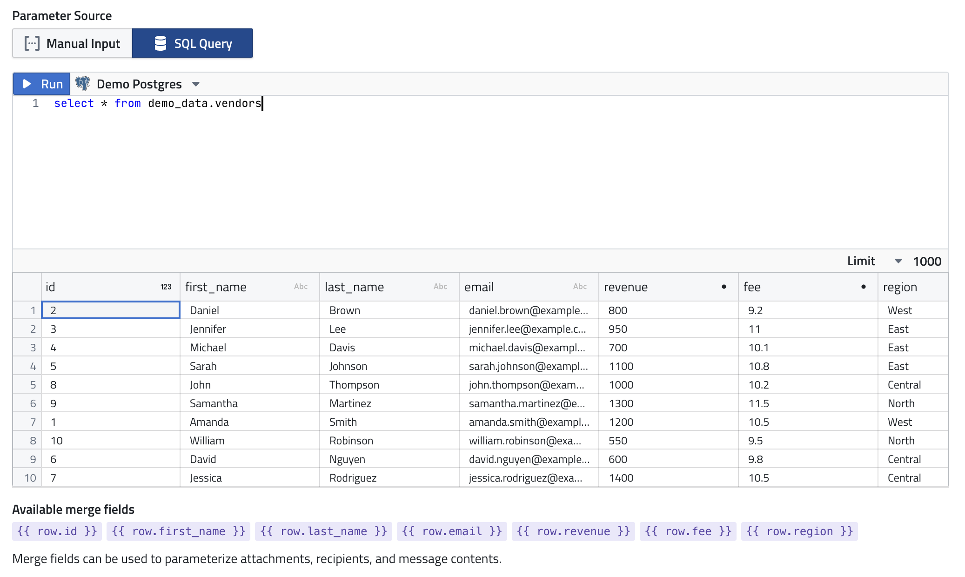Click the region column header
This screenshot has height=577, width=965.
click(x=900, y=287)
